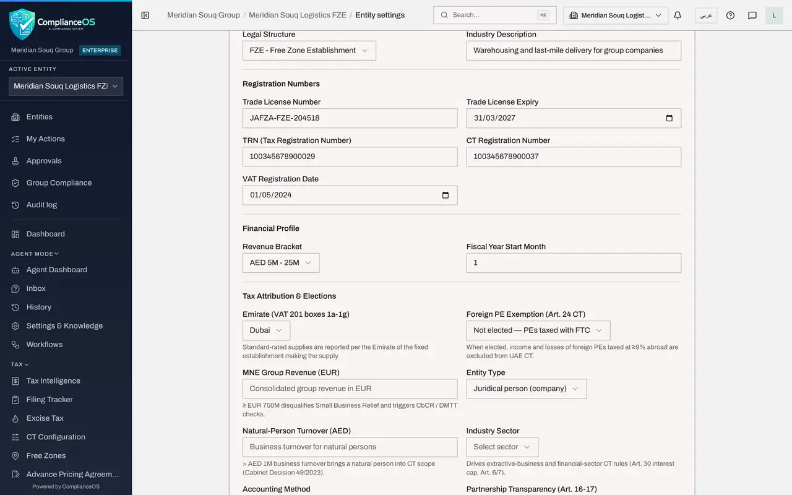The width and height of the screenshot is (792, 495).
Task: Click the Group Compliance shield icon
Action: pos(15,183)
